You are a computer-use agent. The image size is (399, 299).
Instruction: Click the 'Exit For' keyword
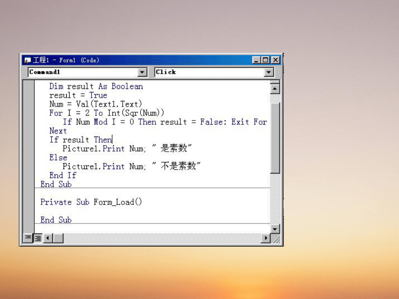coord(249,122)
